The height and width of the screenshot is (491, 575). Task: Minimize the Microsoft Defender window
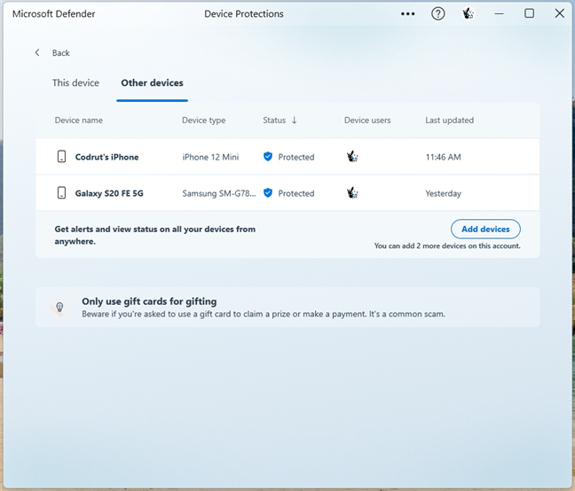[x=499, y=14]
